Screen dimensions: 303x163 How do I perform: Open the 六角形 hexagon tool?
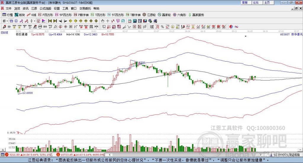(x=180, y=15)
